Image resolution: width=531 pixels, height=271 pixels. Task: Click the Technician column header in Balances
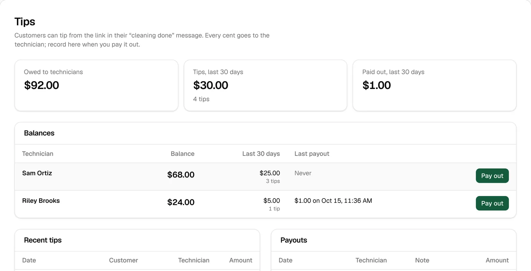click(38, 154)
